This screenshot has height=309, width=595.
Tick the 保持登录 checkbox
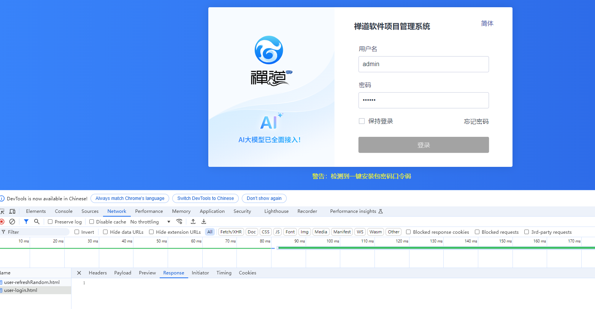[362, 121]
